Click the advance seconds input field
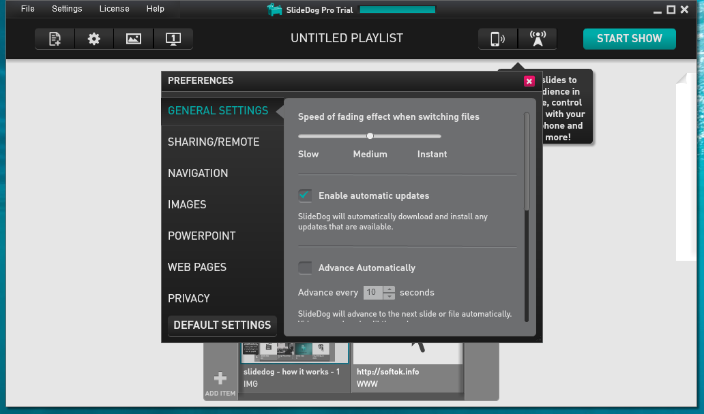 pyautogui.click(x=372, y=293)
